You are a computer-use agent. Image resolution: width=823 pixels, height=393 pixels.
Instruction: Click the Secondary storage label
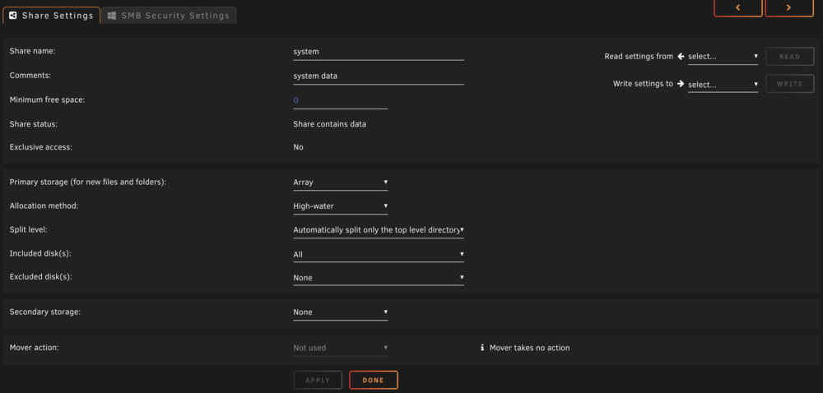coord(45,312)
